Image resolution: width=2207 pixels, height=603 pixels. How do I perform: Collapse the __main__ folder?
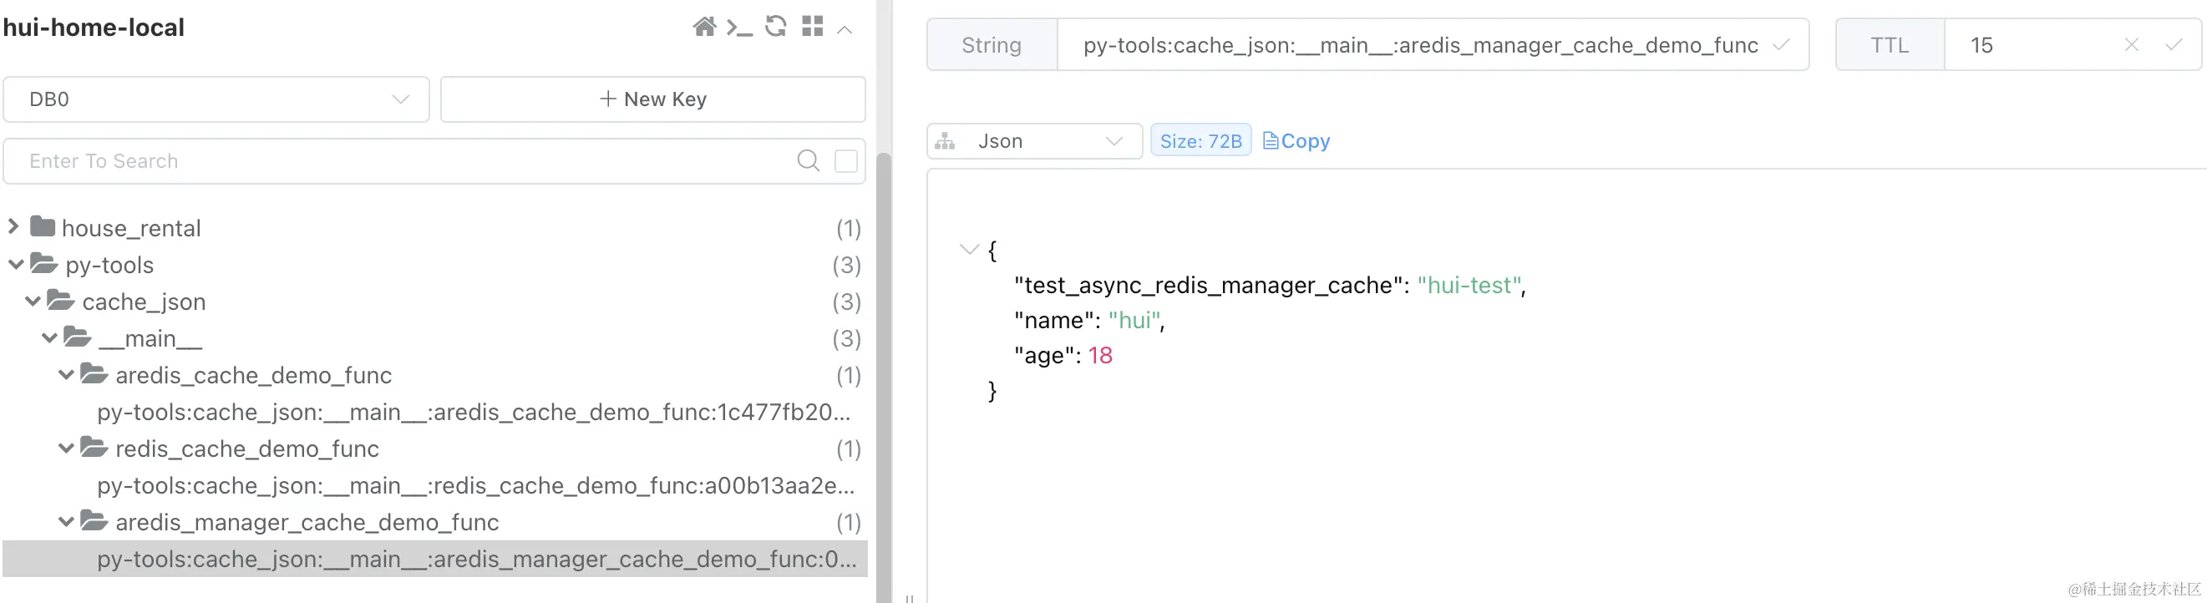tap(49, 338)
